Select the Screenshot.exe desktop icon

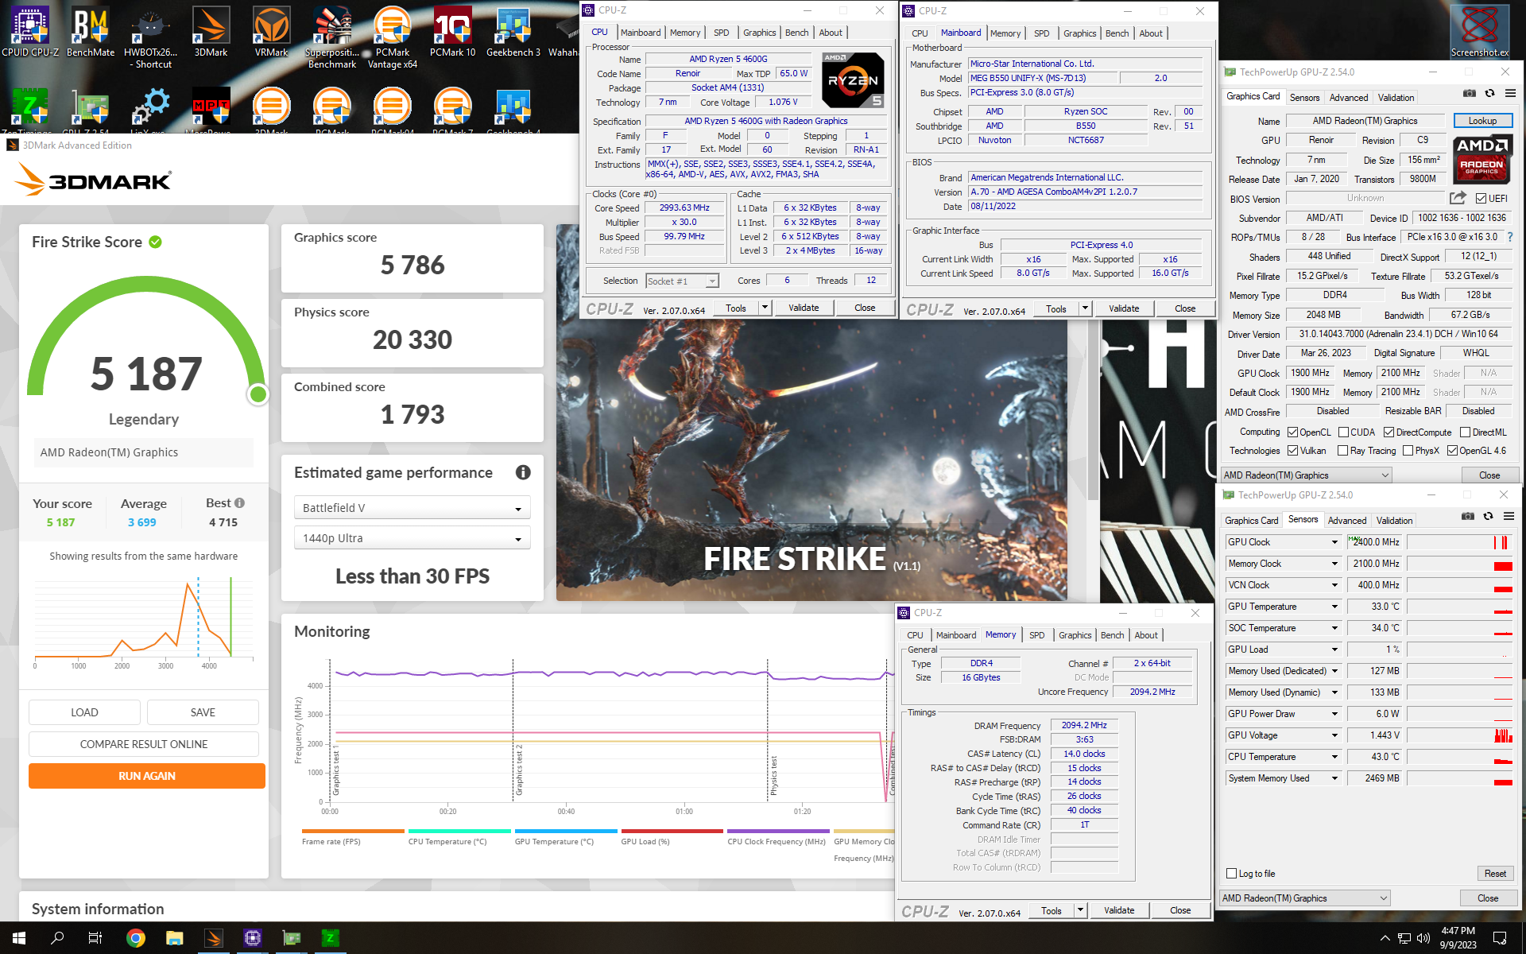coord(1479,32)
